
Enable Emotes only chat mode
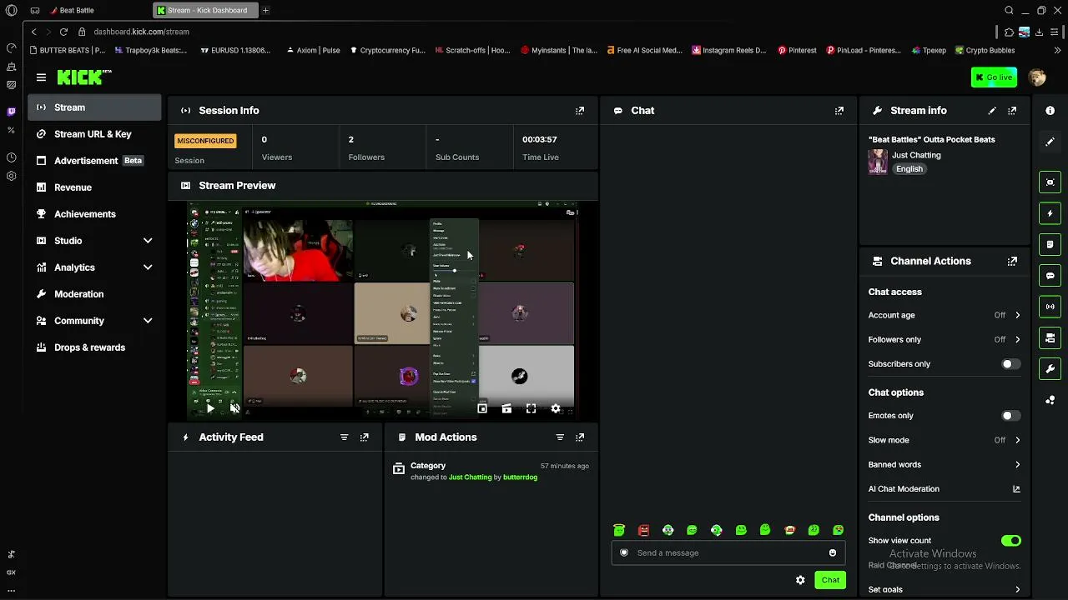(1011, 416)
